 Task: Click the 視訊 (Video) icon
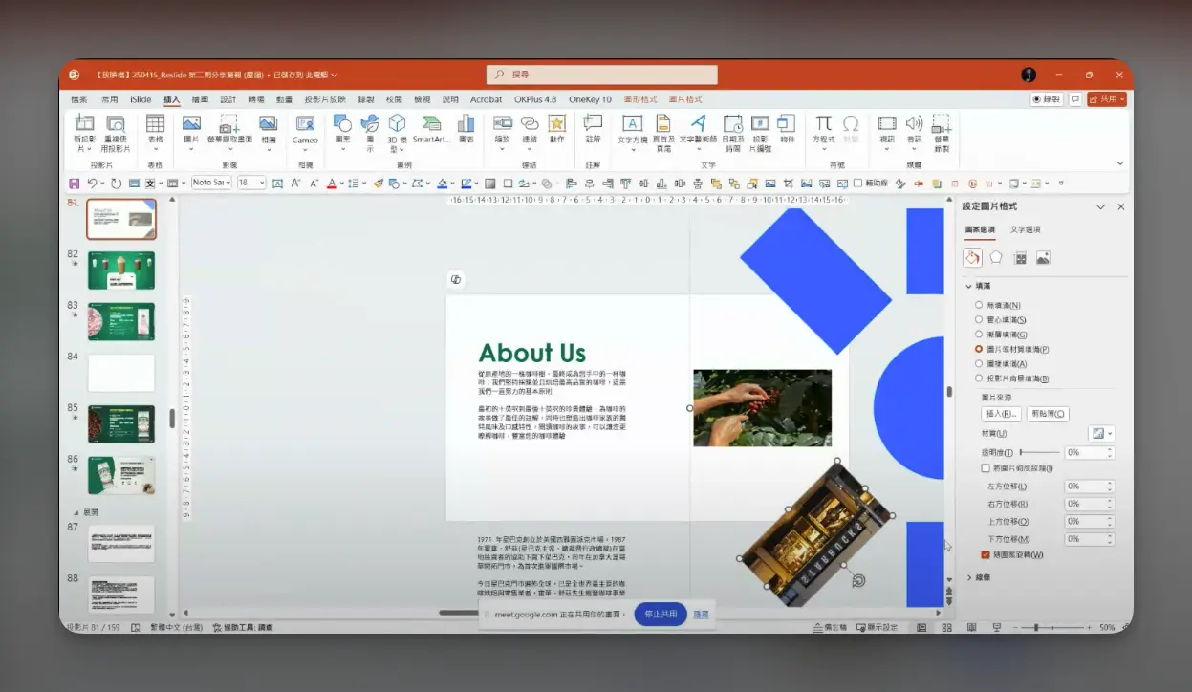[887, 123]
